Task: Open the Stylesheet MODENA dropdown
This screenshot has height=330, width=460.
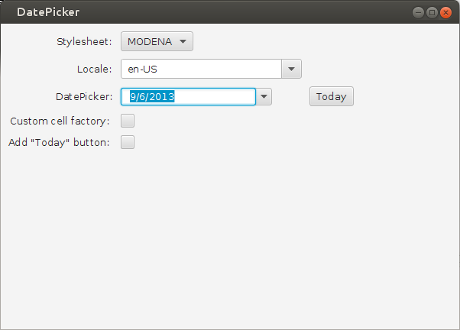Action: [156, 41]
